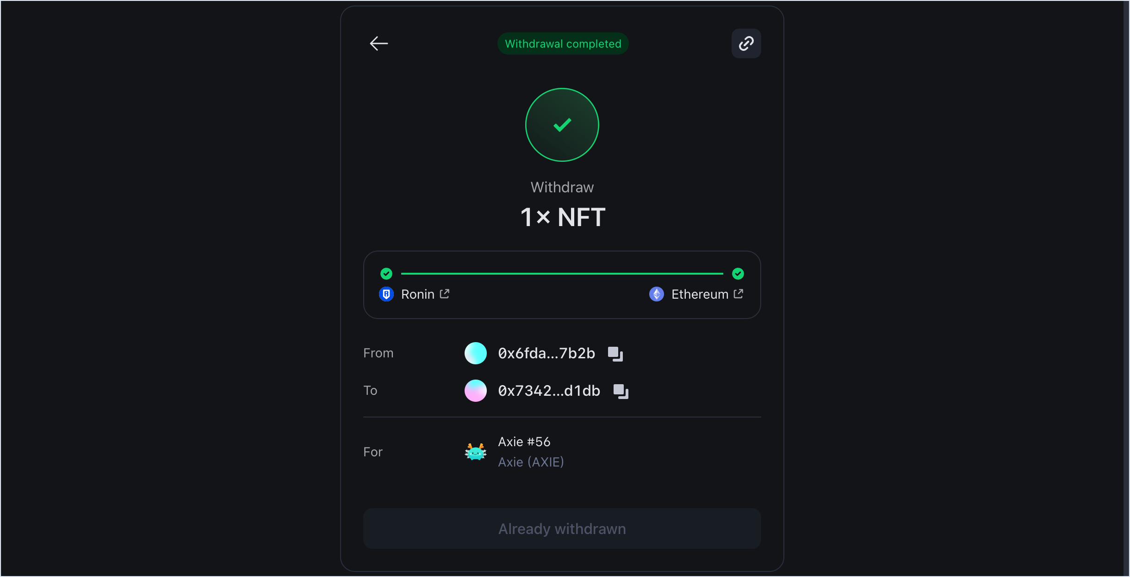The width and height of the screenshot is (1130, 577).
Task: Click the Withdrawal completed status pill
Action: [x=562, y=43]
